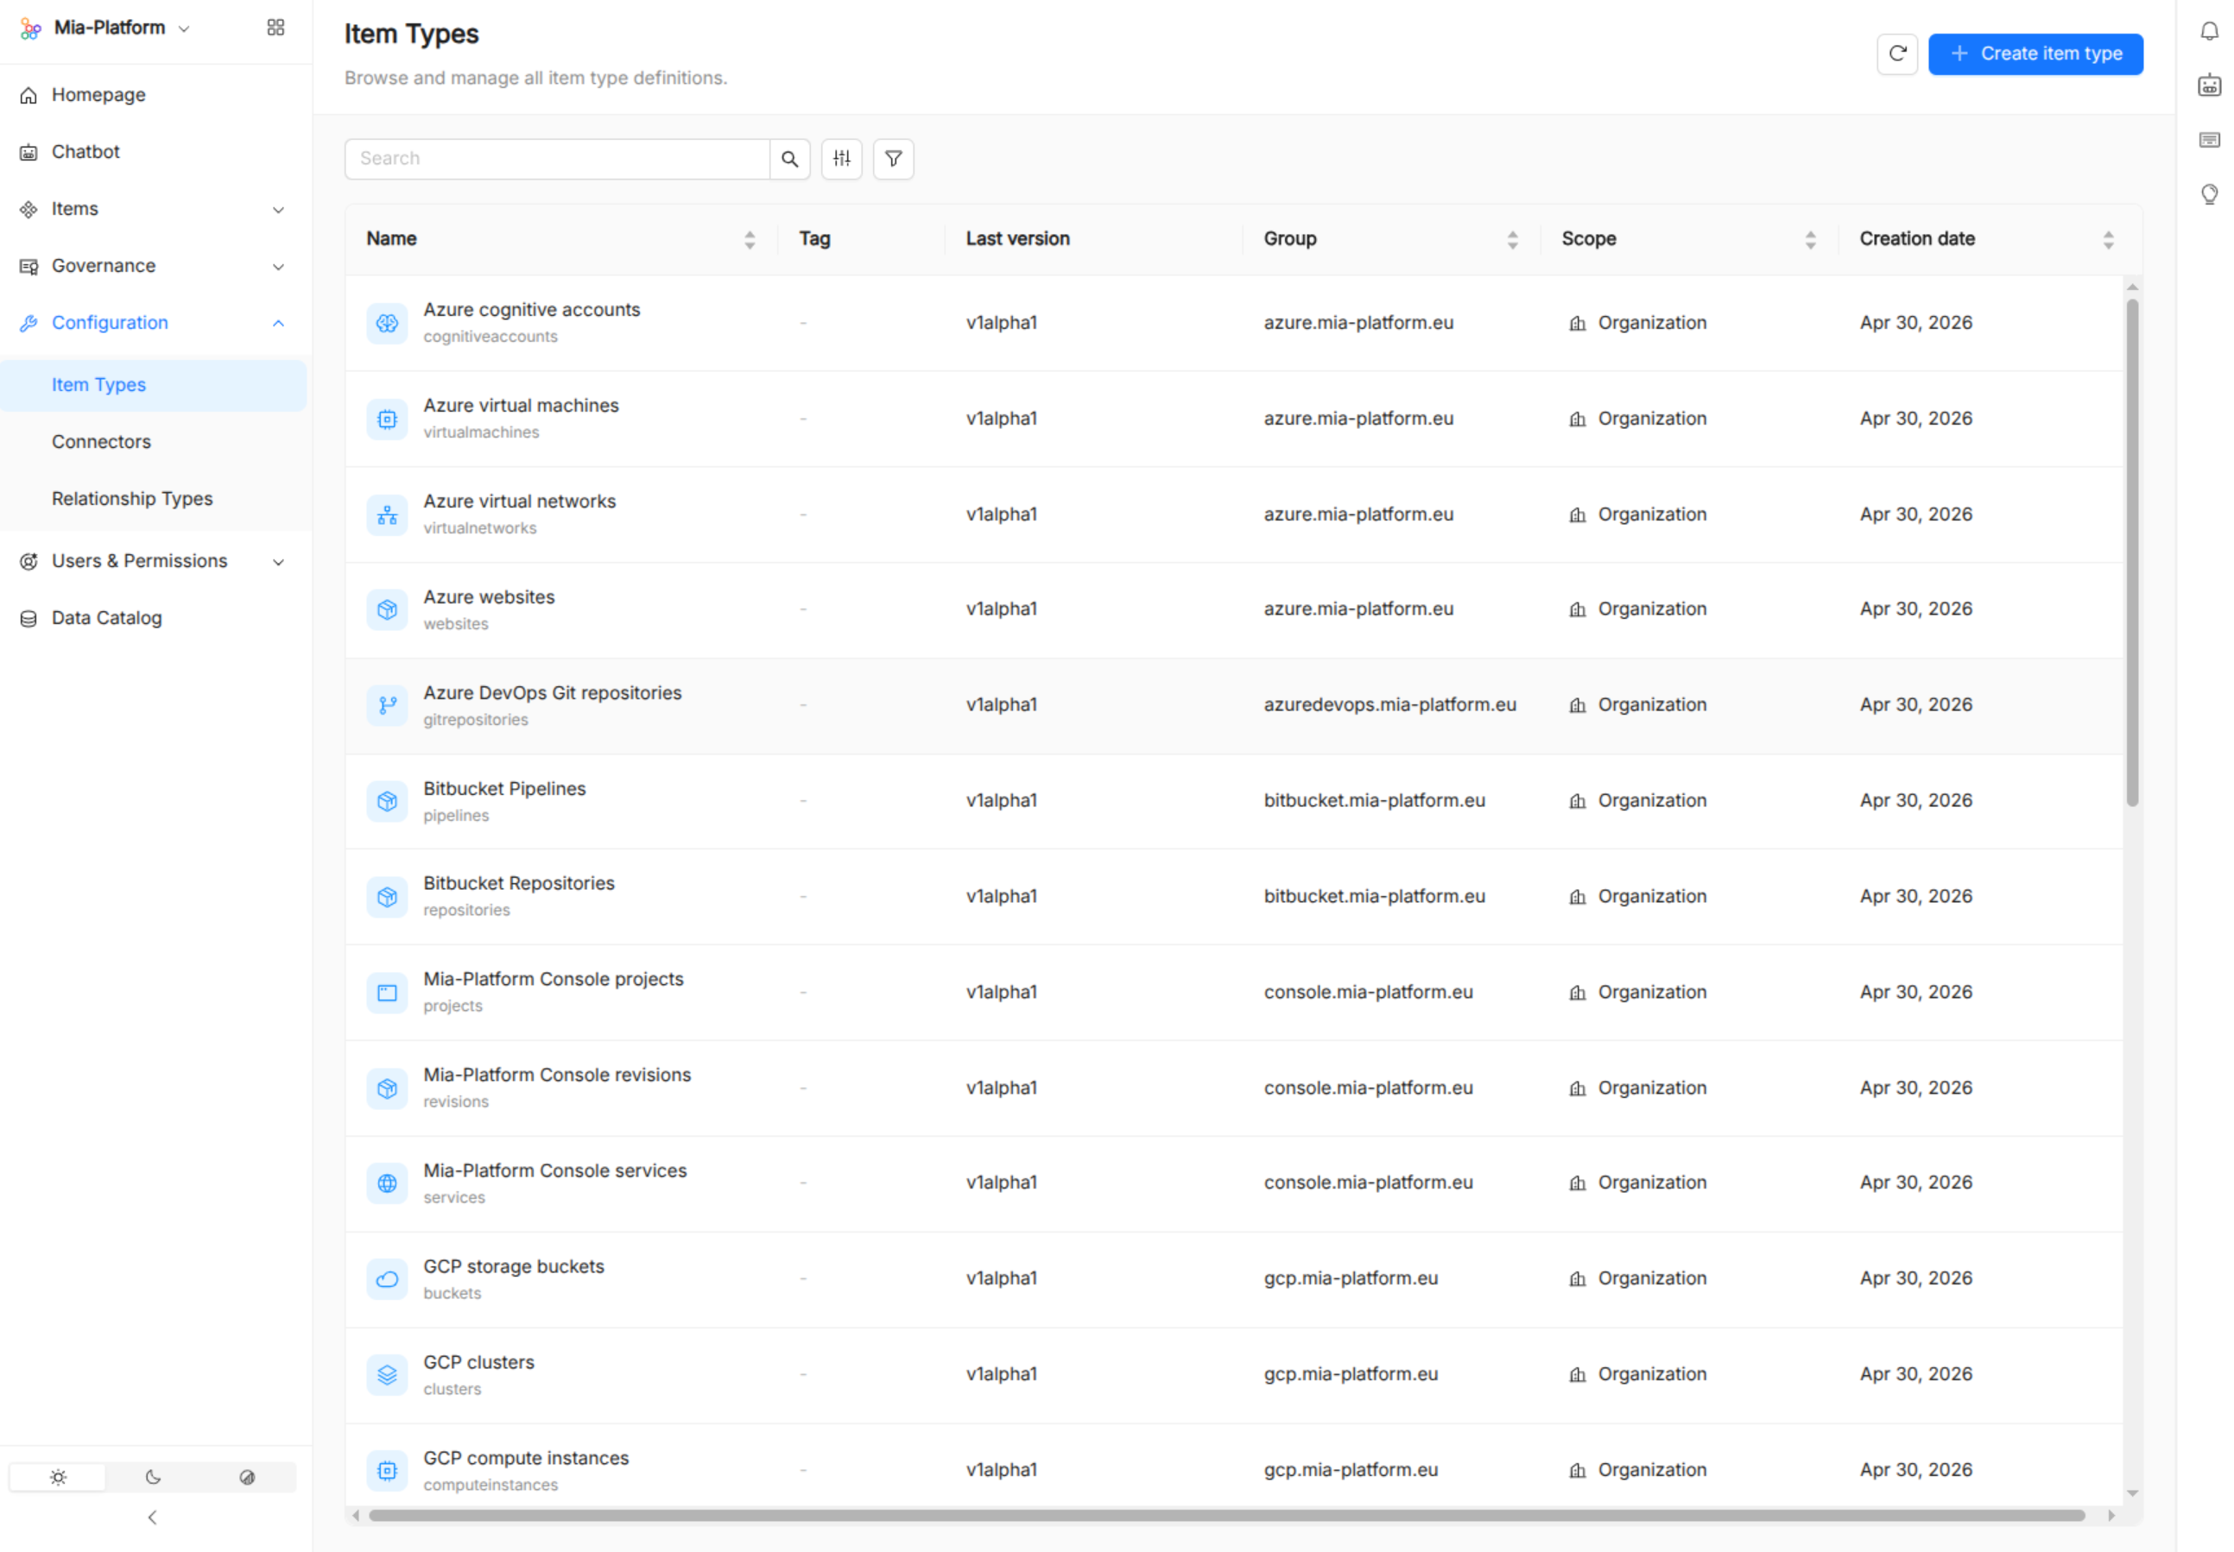Click the vertical table scrollbar thumb

pos(2131,552)
